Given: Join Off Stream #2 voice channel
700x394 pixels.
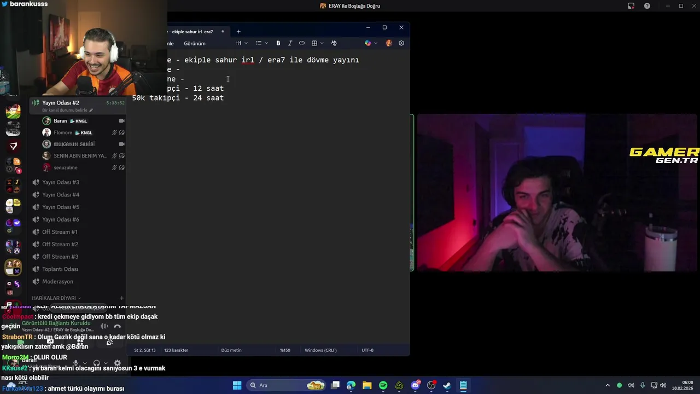Looking at the screenshot, I should tap(60, 244).
